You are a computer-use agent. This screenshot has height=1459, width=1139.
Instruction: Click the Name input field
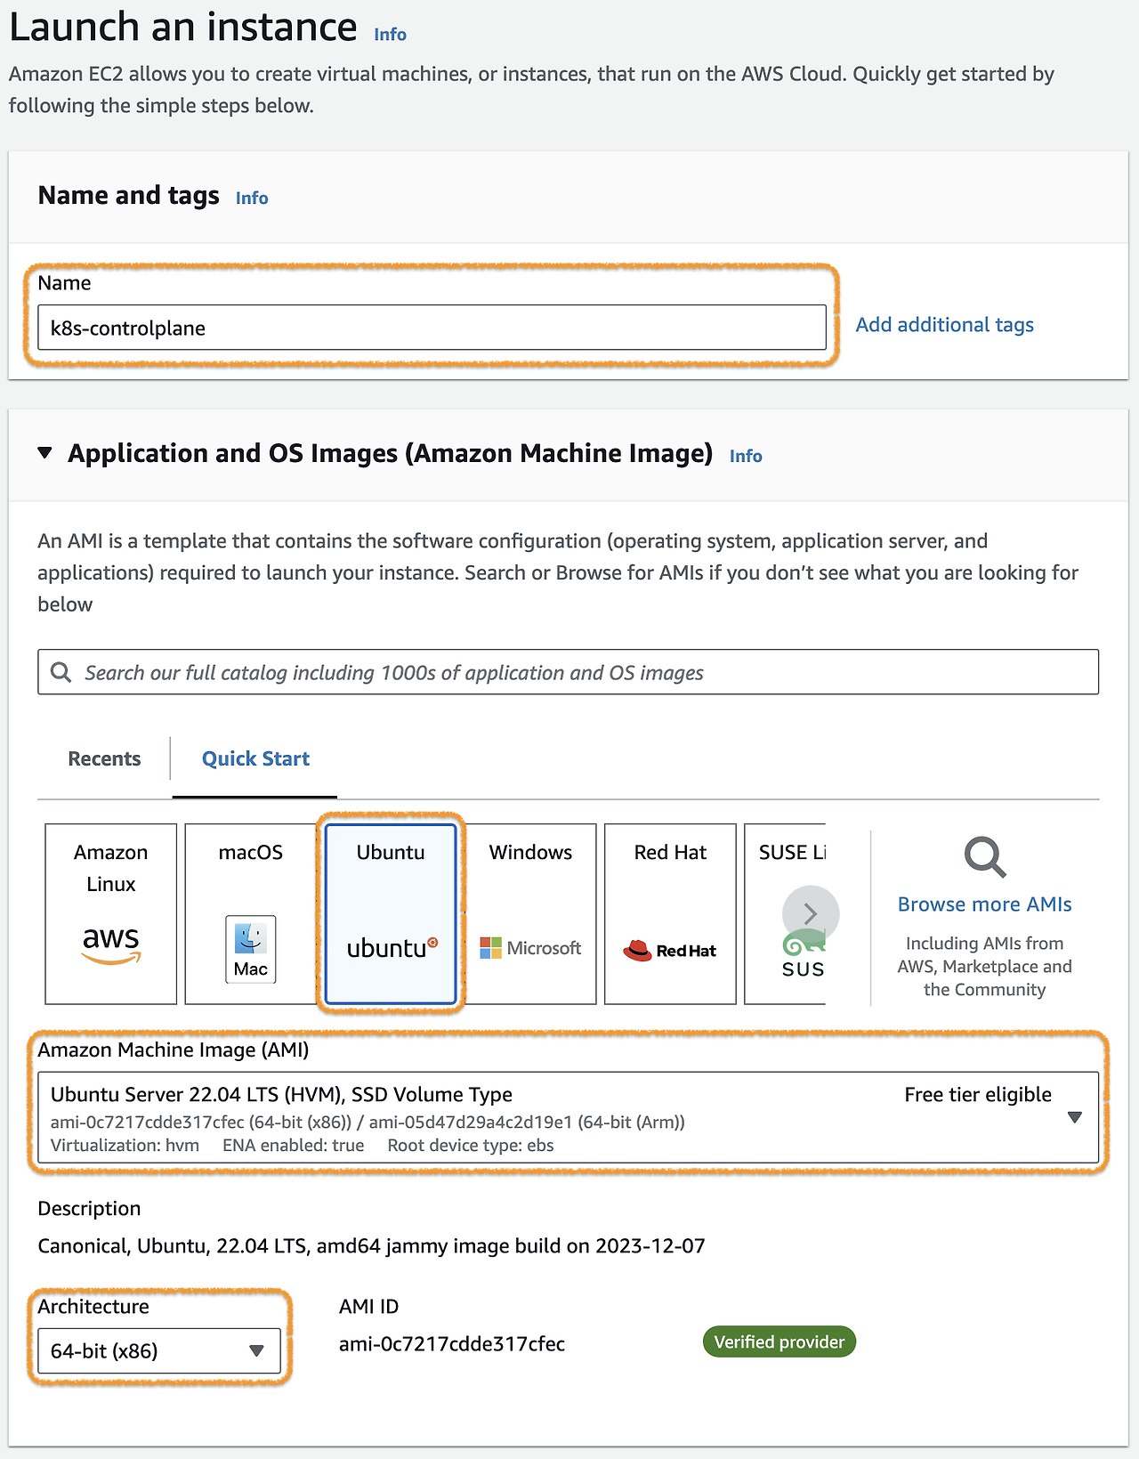(x=432, y=328)
